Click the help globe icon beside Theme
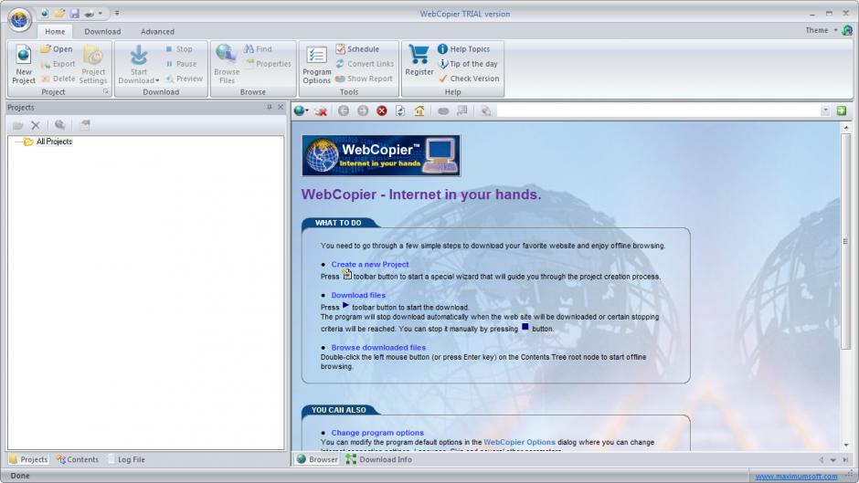Image resolution: width=859 pixels, height=483 pixels. [847, 30]
